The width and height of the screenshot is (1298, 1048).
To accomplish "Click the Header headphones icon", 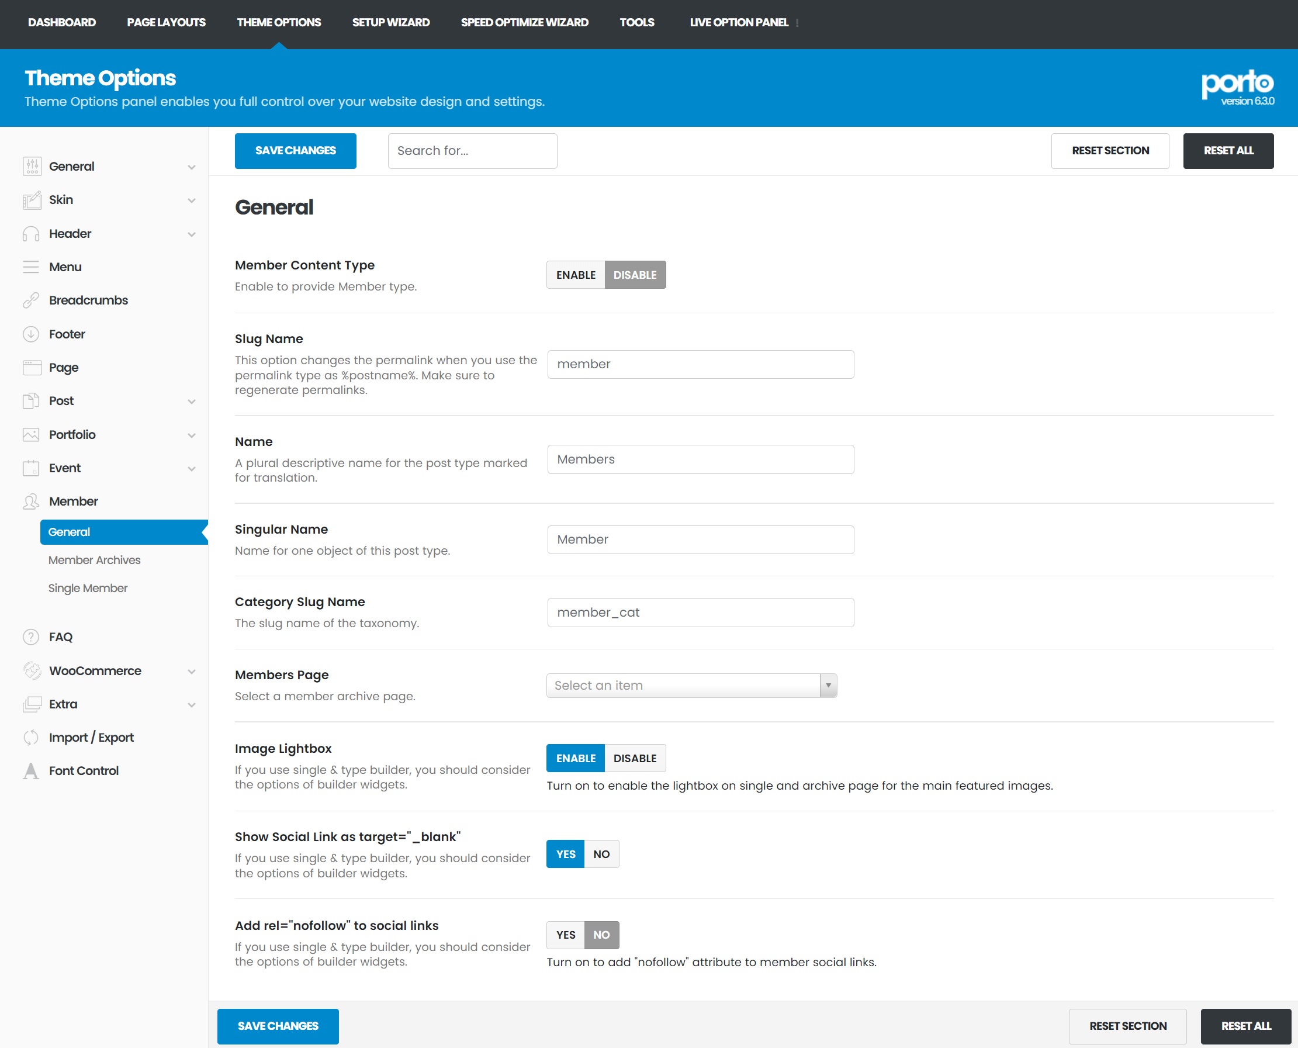I will (x=32, y=234).
